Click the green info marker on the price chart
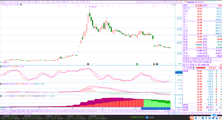The height and width of the screenshot is (120, 222). coord(137,64)
